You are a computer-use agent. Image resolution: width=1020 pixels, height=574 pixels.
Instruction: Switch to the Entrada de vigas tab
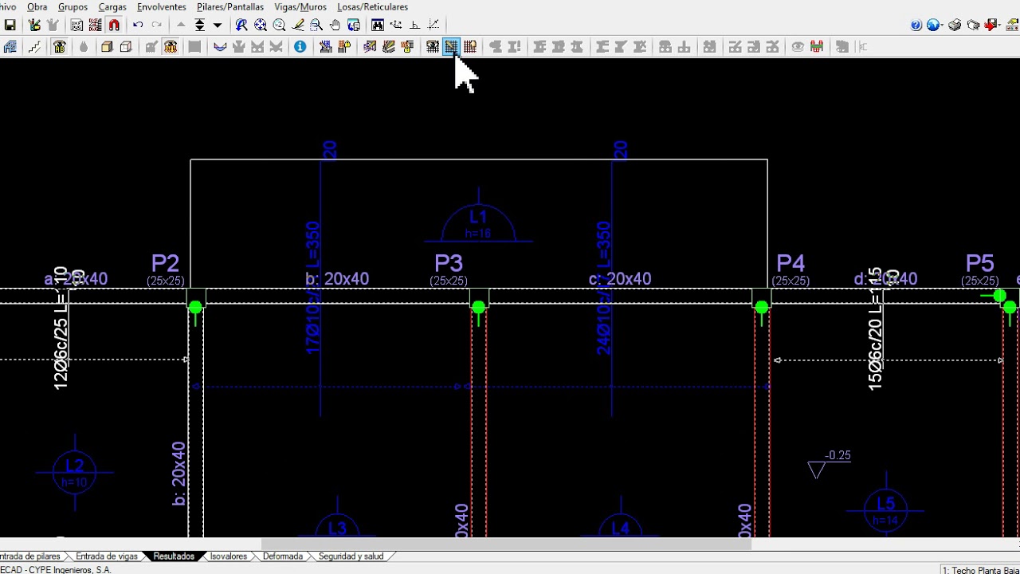107,556
